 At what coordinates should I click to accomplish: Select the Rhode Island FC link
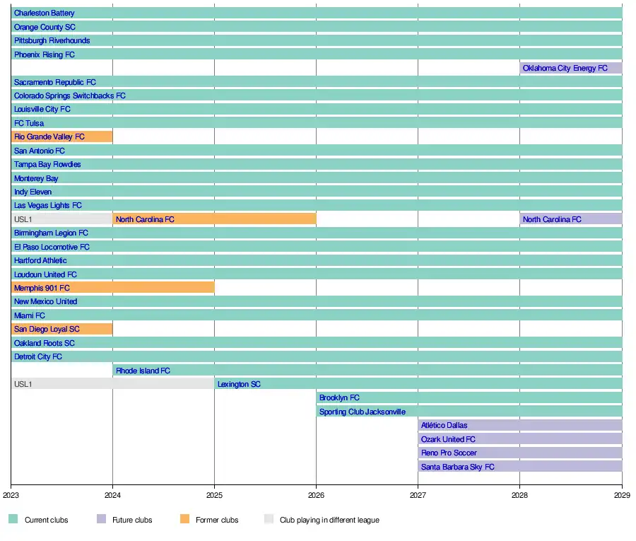tap(143, 371)
